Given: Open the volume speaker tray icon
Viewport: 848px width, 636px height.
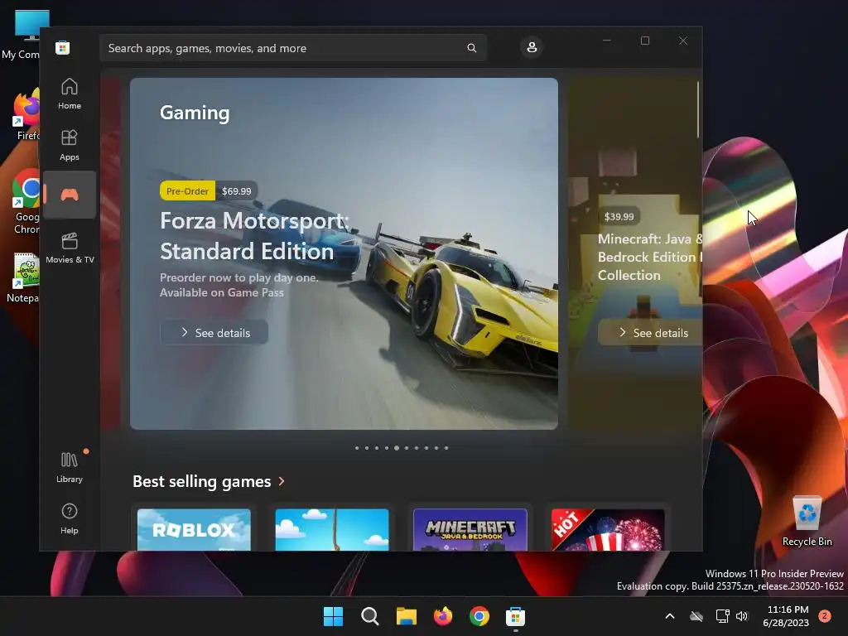Looking at the screenshot, I should pyautogui.click(x=742, y=616).
